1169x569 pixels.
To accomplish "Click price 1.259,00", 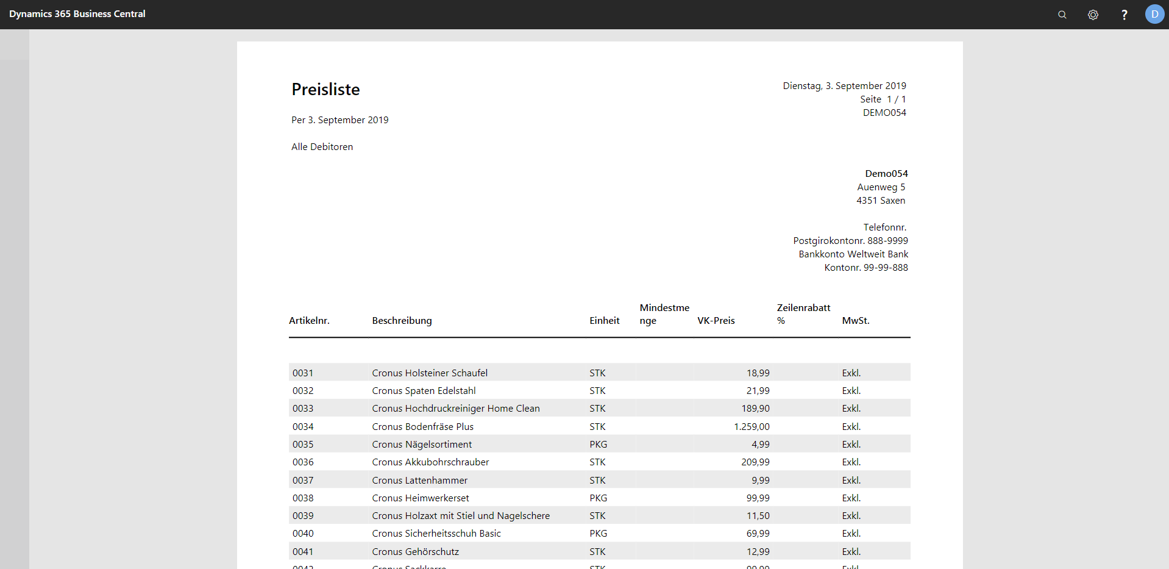I will 751,427.
